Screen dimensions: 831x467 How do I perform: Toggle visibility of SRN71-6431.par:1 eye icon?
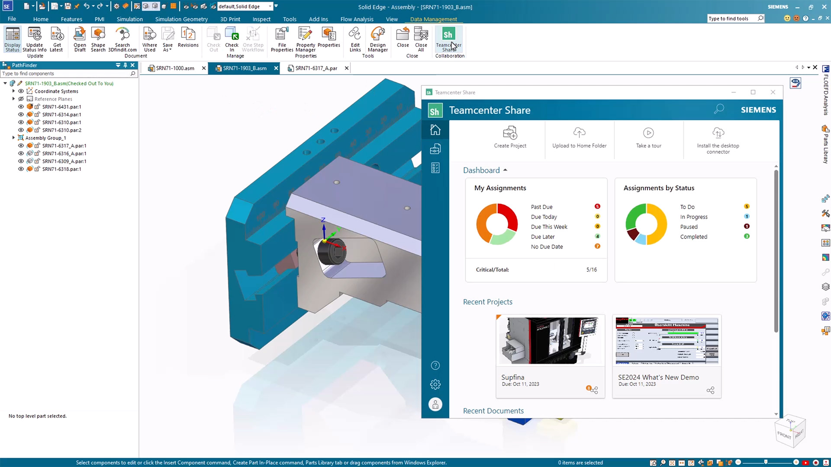(x=20, y=107)
